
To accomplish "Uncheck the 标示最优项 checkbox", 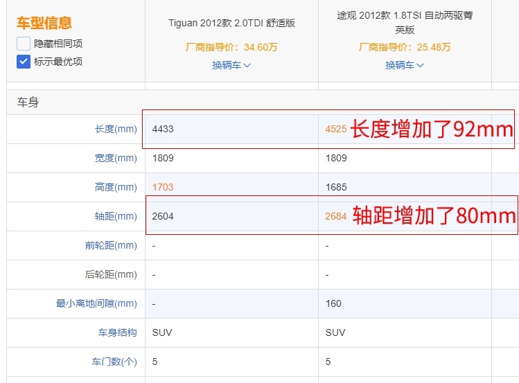I will tap(24, 62).
